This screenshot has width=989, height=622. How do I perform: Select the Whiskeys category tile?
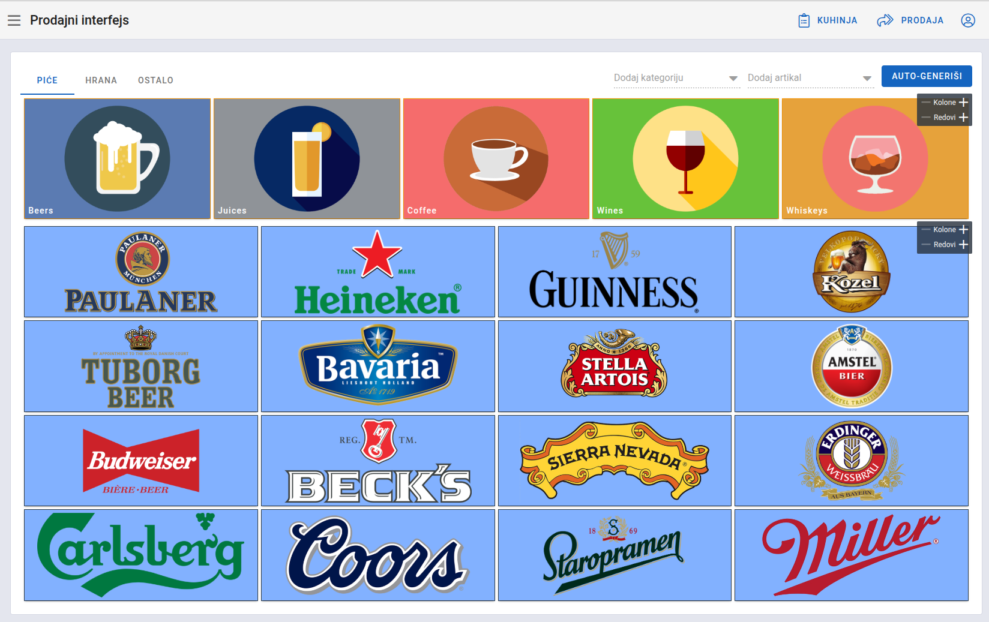pos(875,159)
